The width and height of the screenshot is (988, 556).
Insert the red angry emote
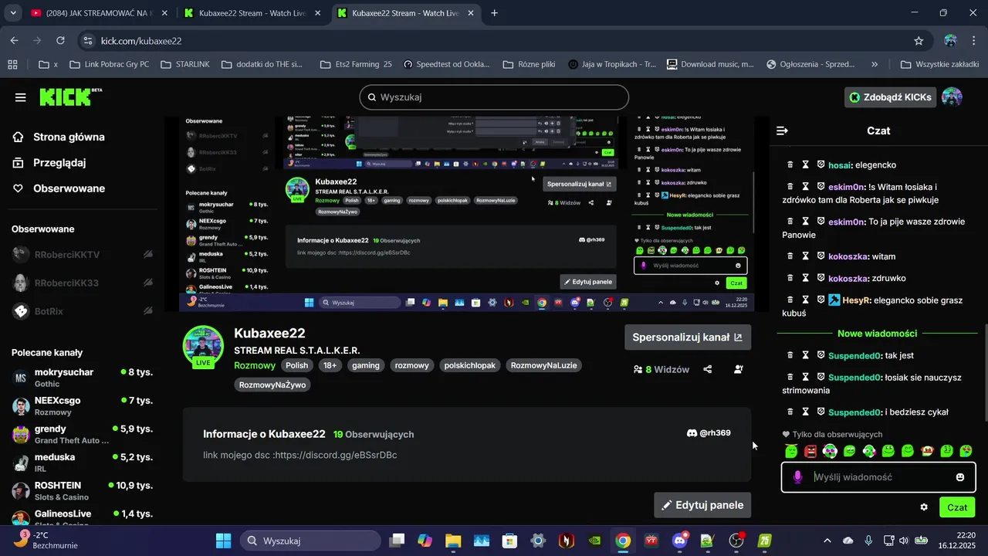click(x=810, y=451)
